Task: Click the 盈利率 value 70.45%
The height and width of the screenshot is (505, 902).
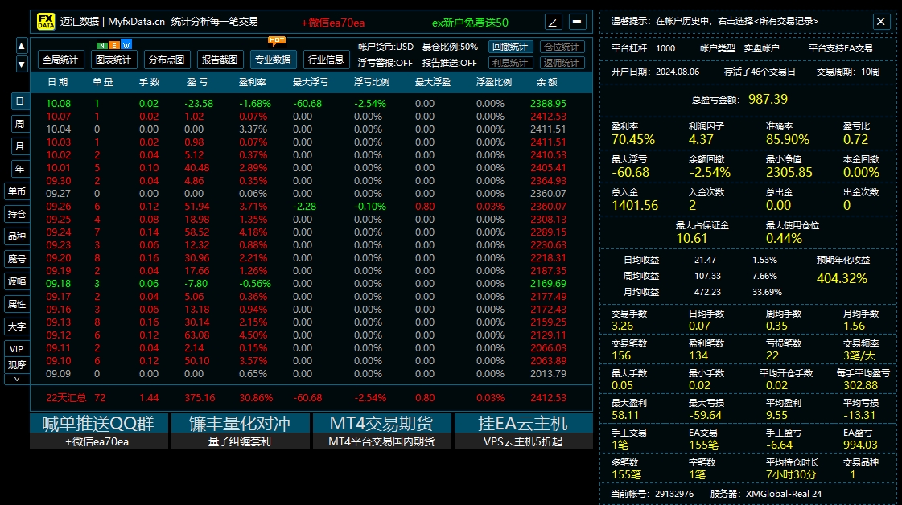Action: pyautogui.click(x=633, y=140)
